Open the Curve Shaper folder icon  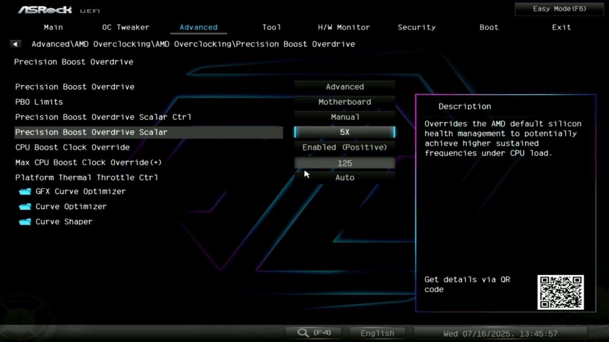tap(25, 222)
